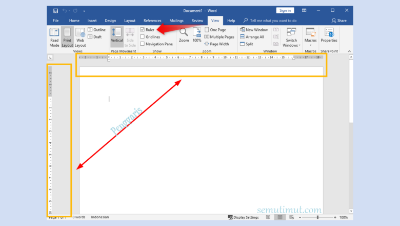Click the Save icon in the title bar
Screen dimensions: 400x226
(55, 11)
